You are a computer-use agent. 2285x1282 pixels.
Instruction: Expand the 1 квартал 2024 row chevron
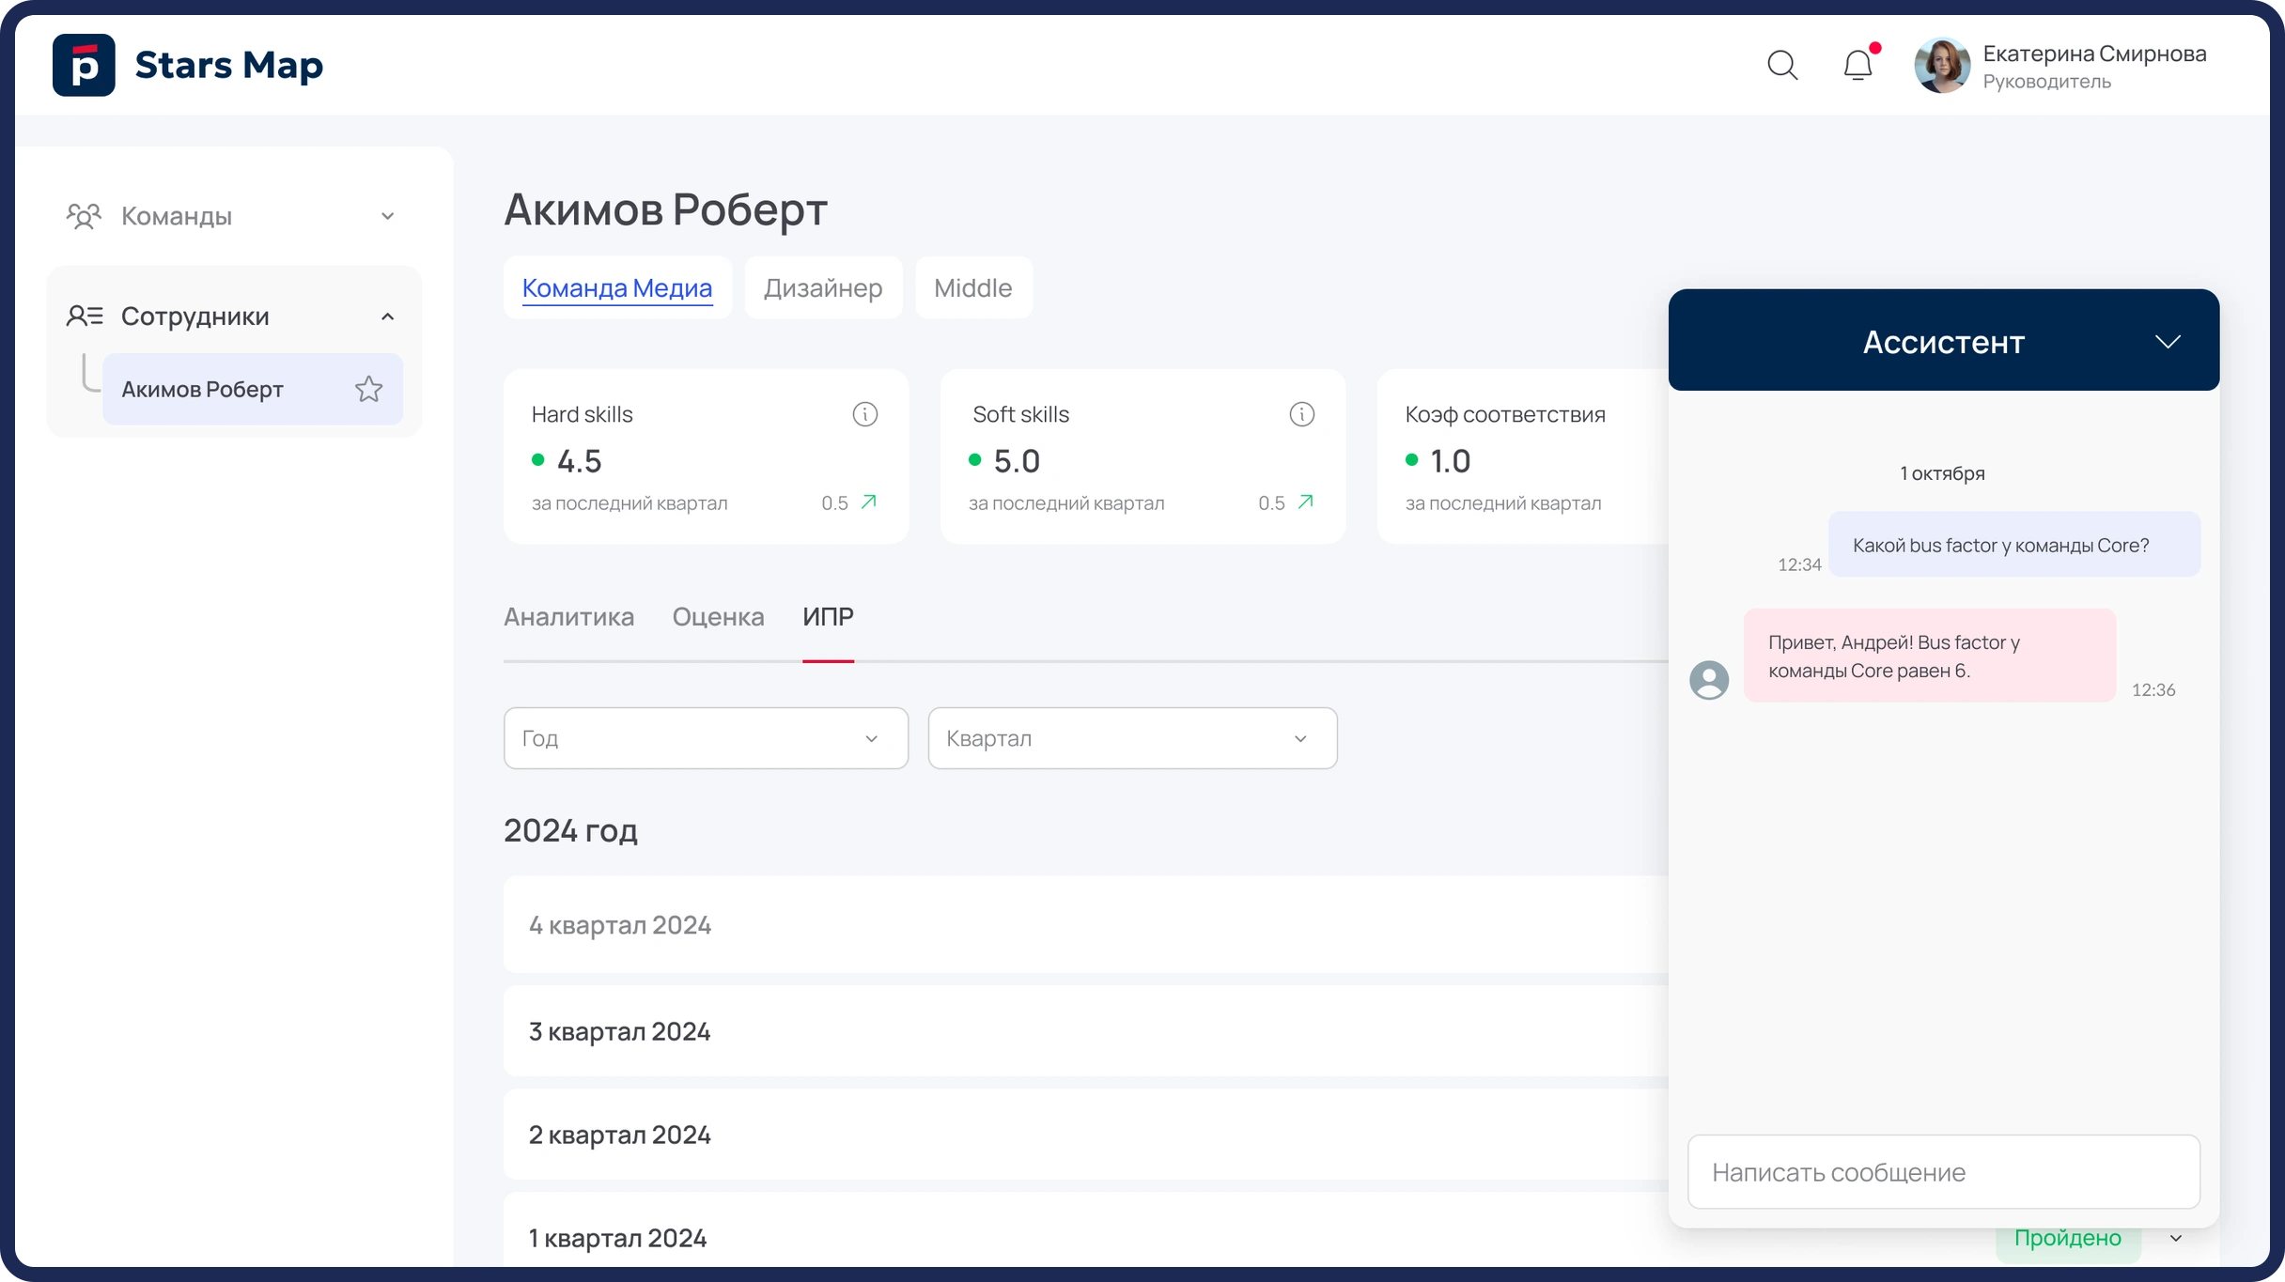click(x=2176, y=1239)
